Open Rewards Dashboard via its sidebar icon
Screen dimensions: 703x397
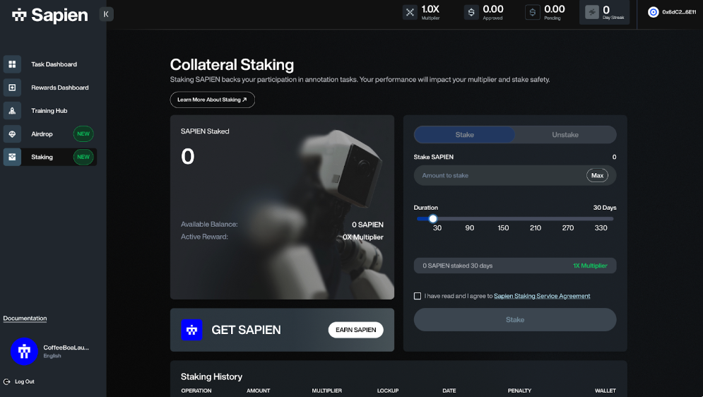pyautogui.click(x=12, y=88)
